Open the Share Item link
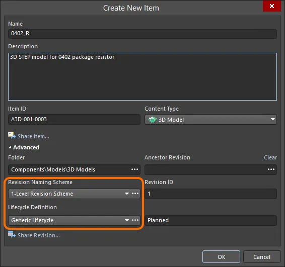Image resolution: width=285 pixels, height=267 pixels. tap(33, 136)
